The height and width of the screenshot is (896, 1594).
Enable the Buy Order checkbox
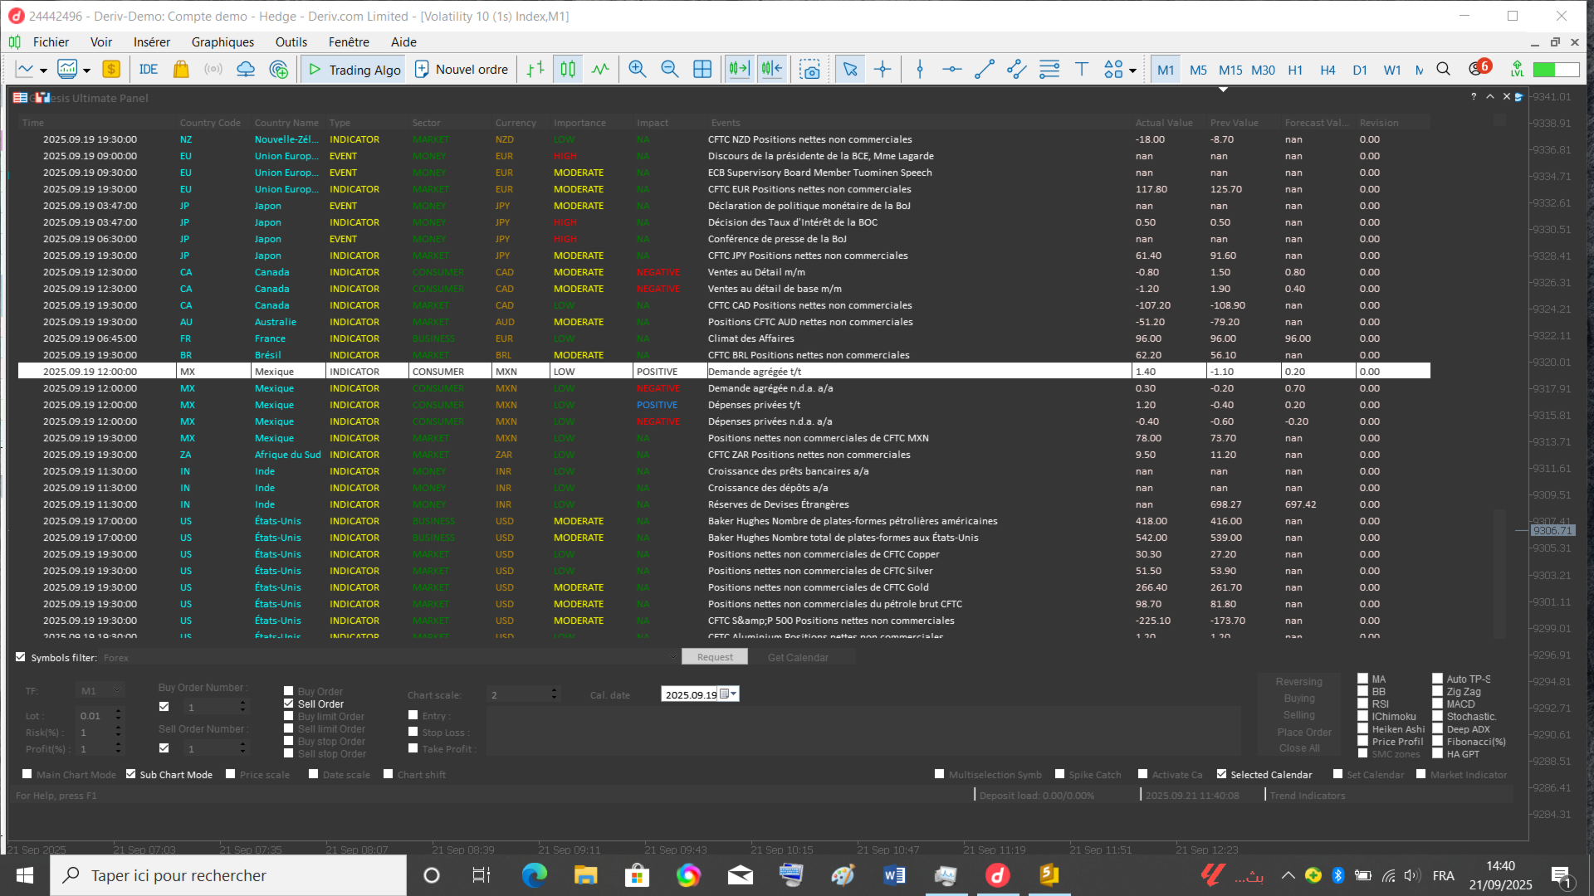(289, 691)
